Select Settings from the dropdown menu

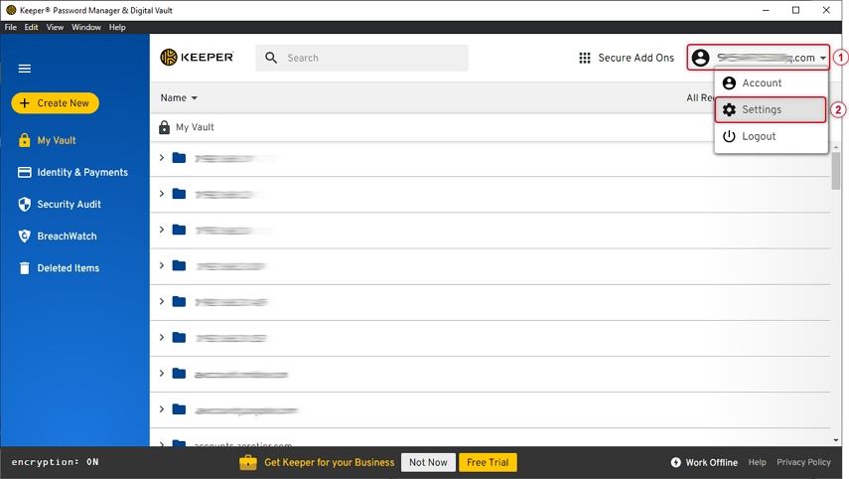coord(771,109)
